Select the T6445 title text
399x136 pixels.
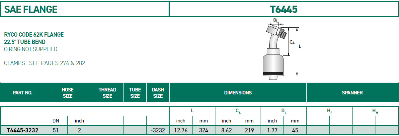click(x=284, y=9)
